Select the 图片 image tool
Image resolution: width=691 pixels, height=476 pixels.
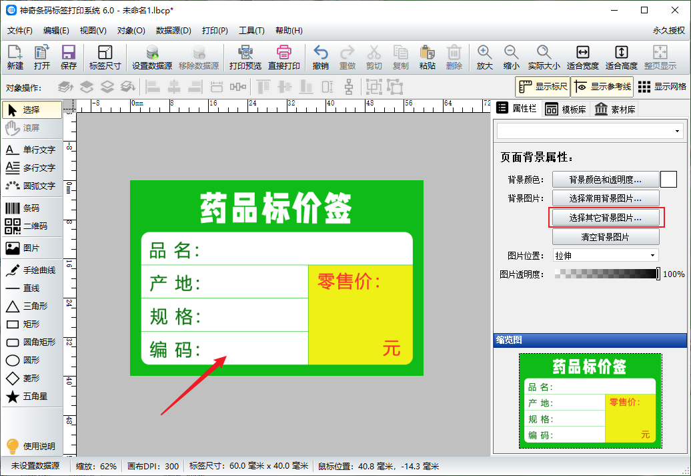32,248
